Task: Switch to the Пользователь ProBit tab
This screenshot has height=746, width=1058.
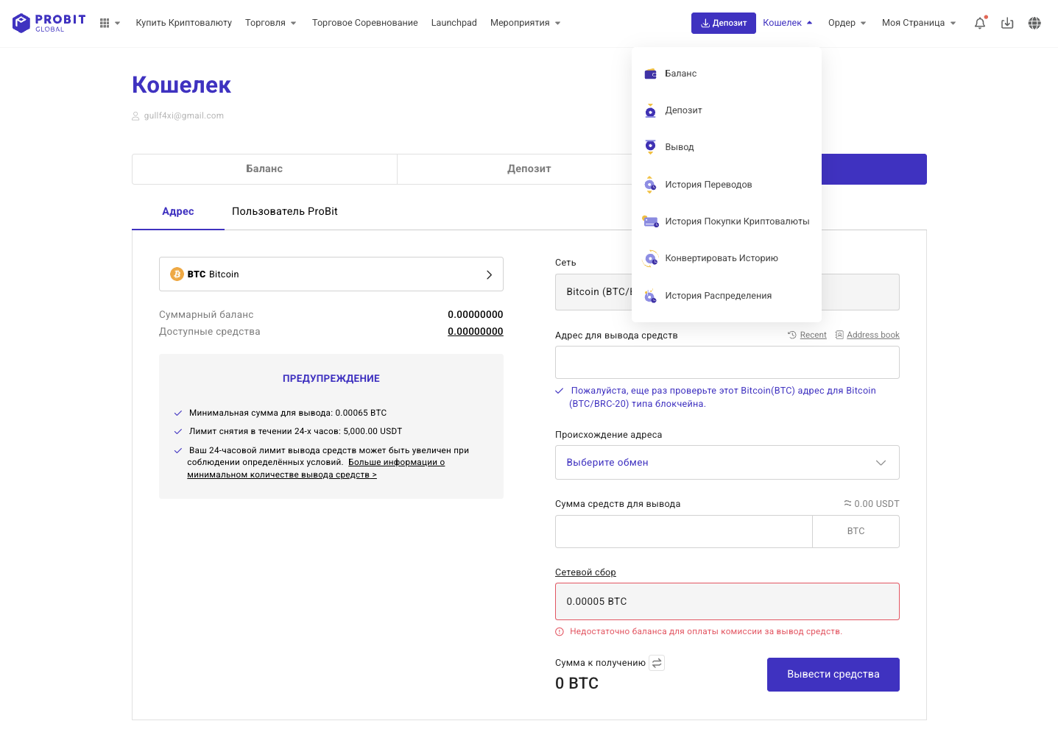Action: [284, 211]
